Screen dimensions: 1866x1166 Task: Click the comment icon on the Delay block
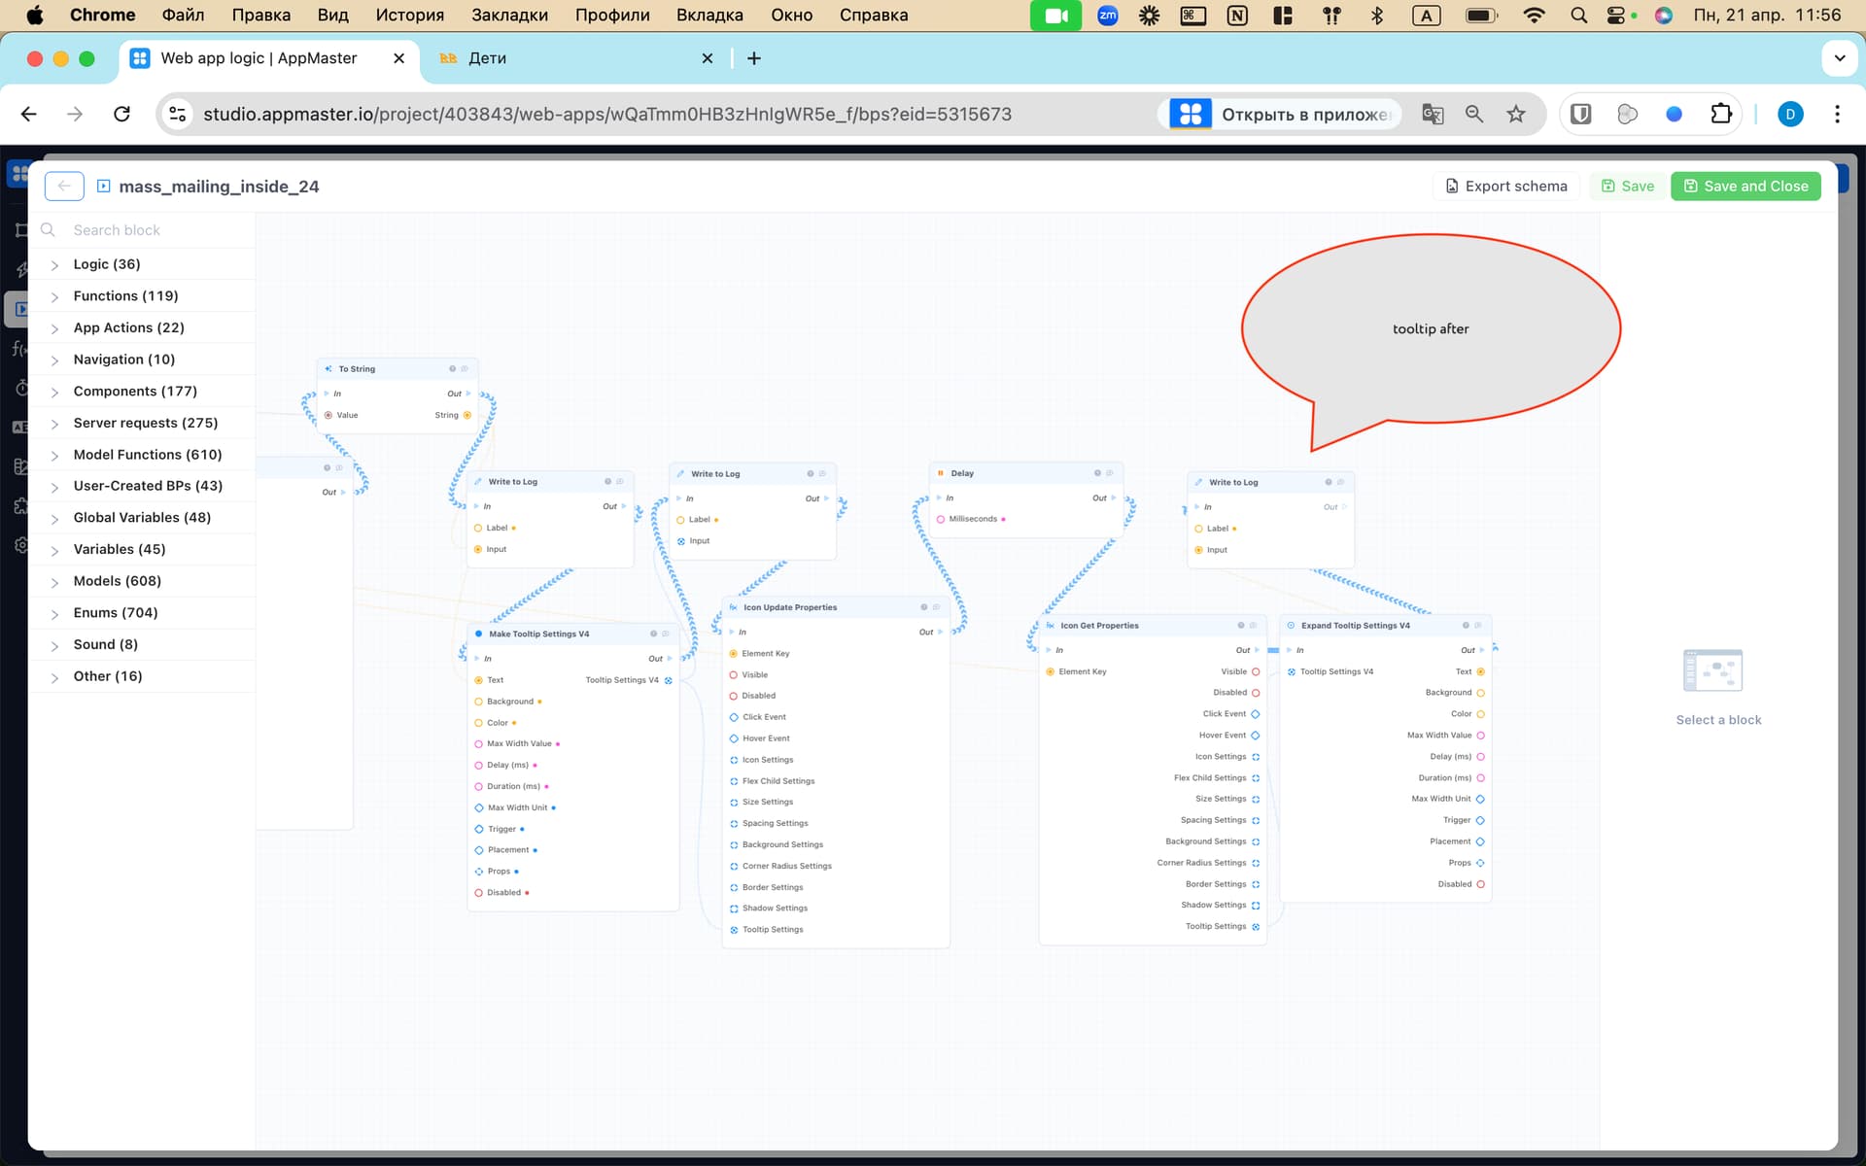(1110, 473)
